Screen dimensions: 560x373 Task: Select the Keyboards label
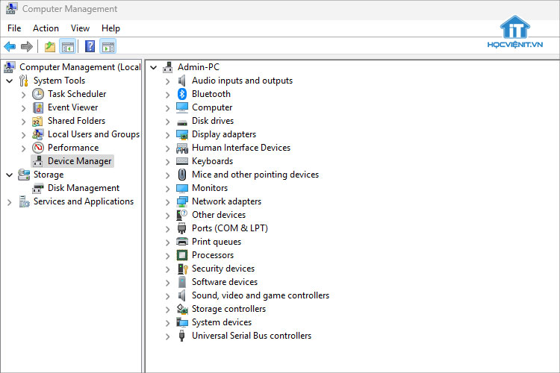212,161
